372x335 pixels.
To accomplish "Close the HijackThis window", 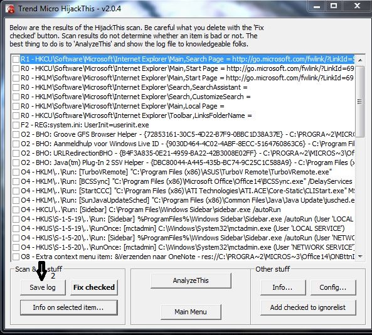I will (356, 6).
